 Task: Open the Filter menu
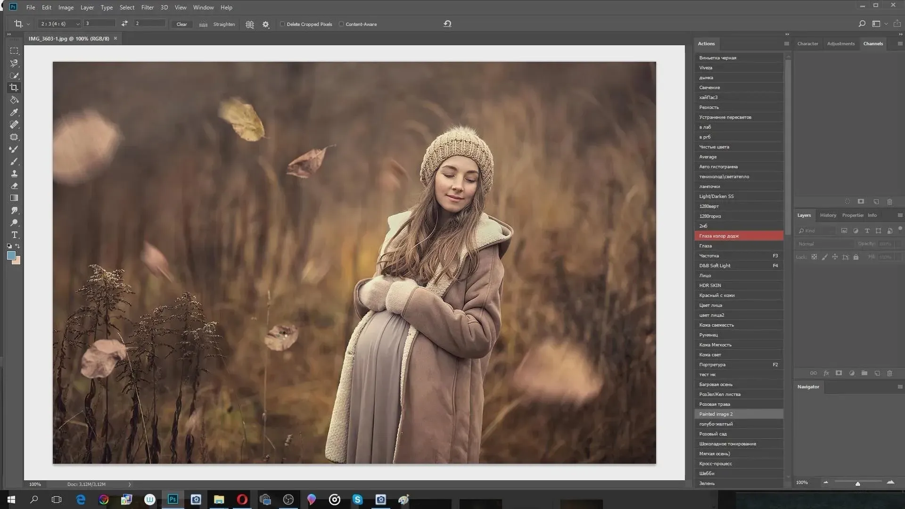click(147, 8)
